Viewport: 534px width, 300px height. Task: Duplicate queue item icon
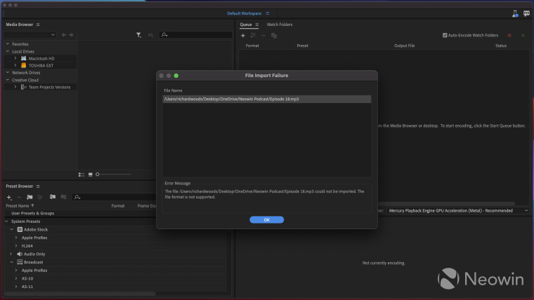click(274, 35)
